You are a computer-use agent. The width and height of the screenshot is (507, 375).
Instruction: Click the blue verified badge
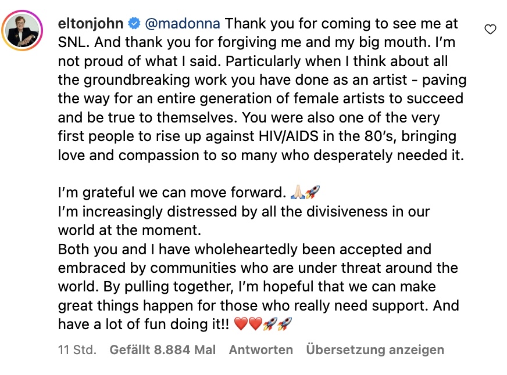click(134, 24)
